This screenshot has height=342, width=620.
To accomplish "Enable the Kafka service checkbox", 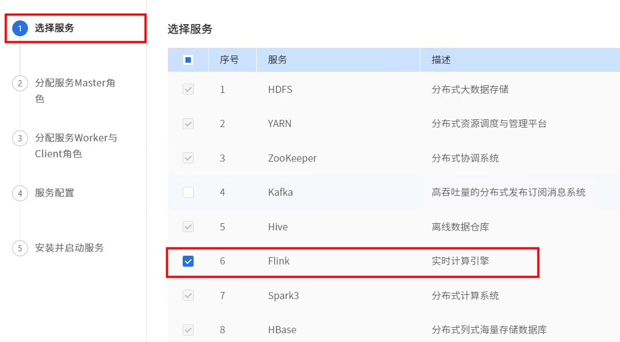I will tap(188, 192).
